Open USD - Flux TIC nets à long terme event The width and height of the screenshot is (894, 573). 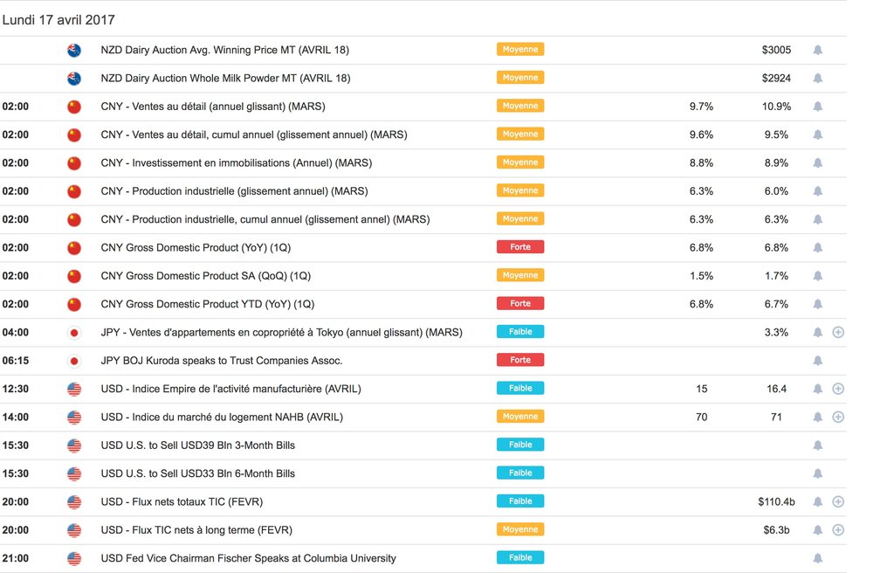[196, 530]
